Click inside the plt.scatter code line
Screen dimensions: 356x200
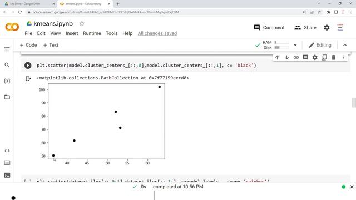click(x=146, y=66)
